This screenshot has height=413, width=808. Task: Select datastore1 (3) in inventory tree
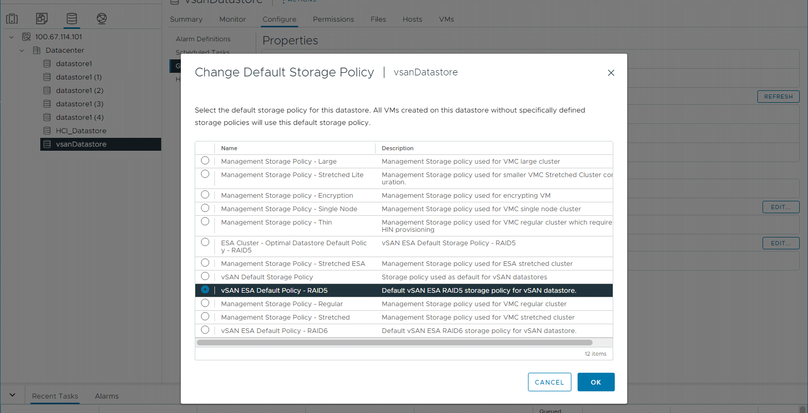tap(80, 104)
